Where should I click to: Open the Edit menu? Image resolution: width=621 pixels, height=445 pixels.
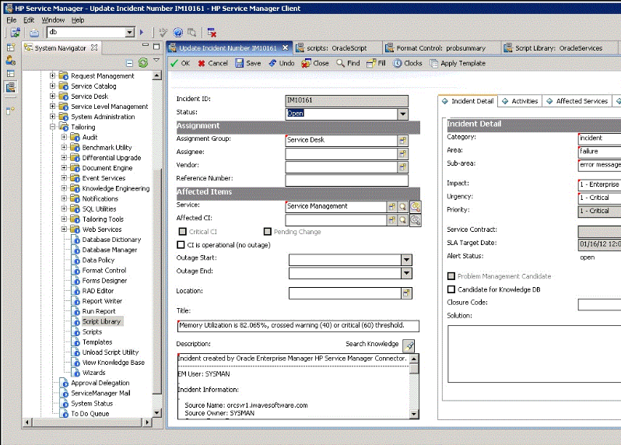[x=29, y=19]
